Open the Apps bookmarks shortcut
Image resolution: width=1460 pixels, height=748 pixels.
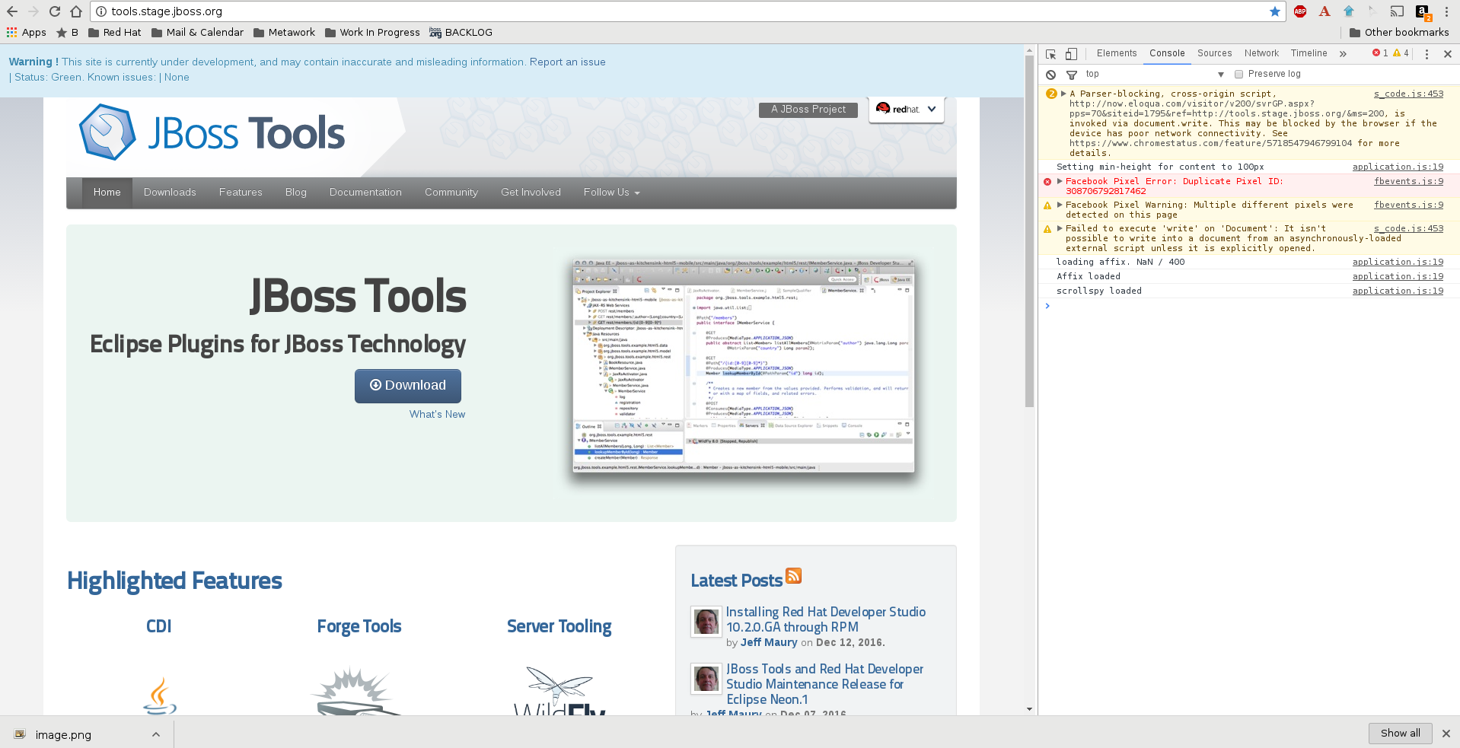pos(27,32)
